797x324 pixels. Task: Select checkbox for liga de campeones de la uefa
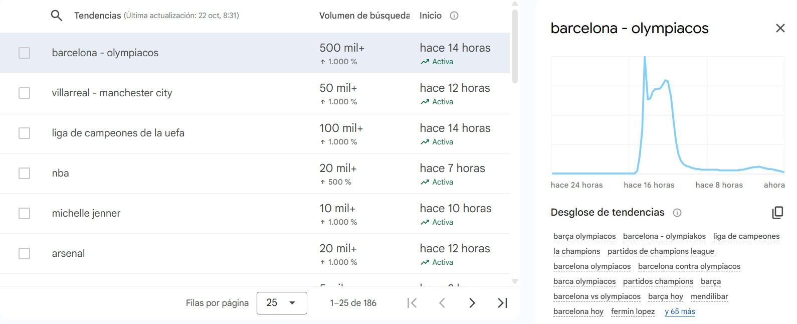[x=24, y=133]
